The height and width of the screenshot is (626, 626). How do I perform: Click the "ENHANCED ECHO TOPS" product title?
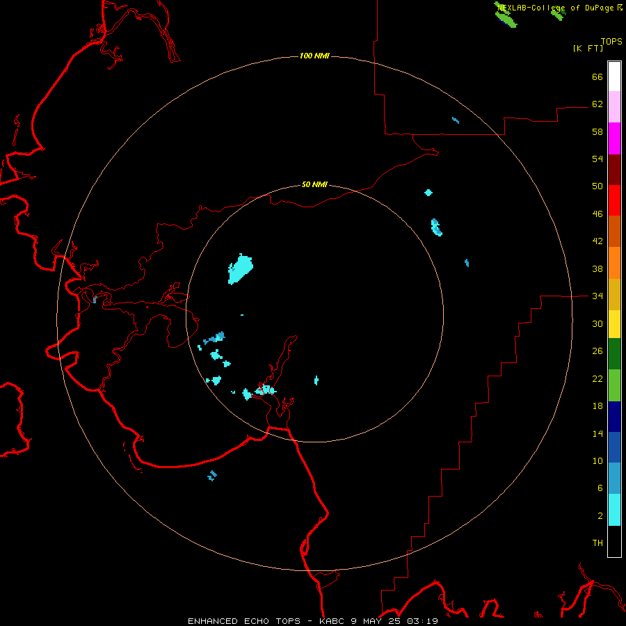244,621
